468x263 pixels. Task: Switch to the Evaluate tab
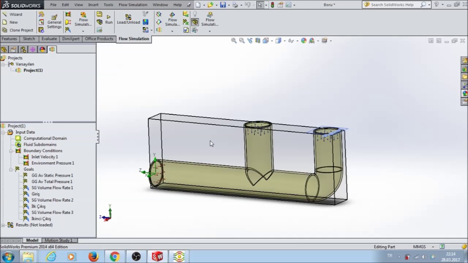point(49,39)
